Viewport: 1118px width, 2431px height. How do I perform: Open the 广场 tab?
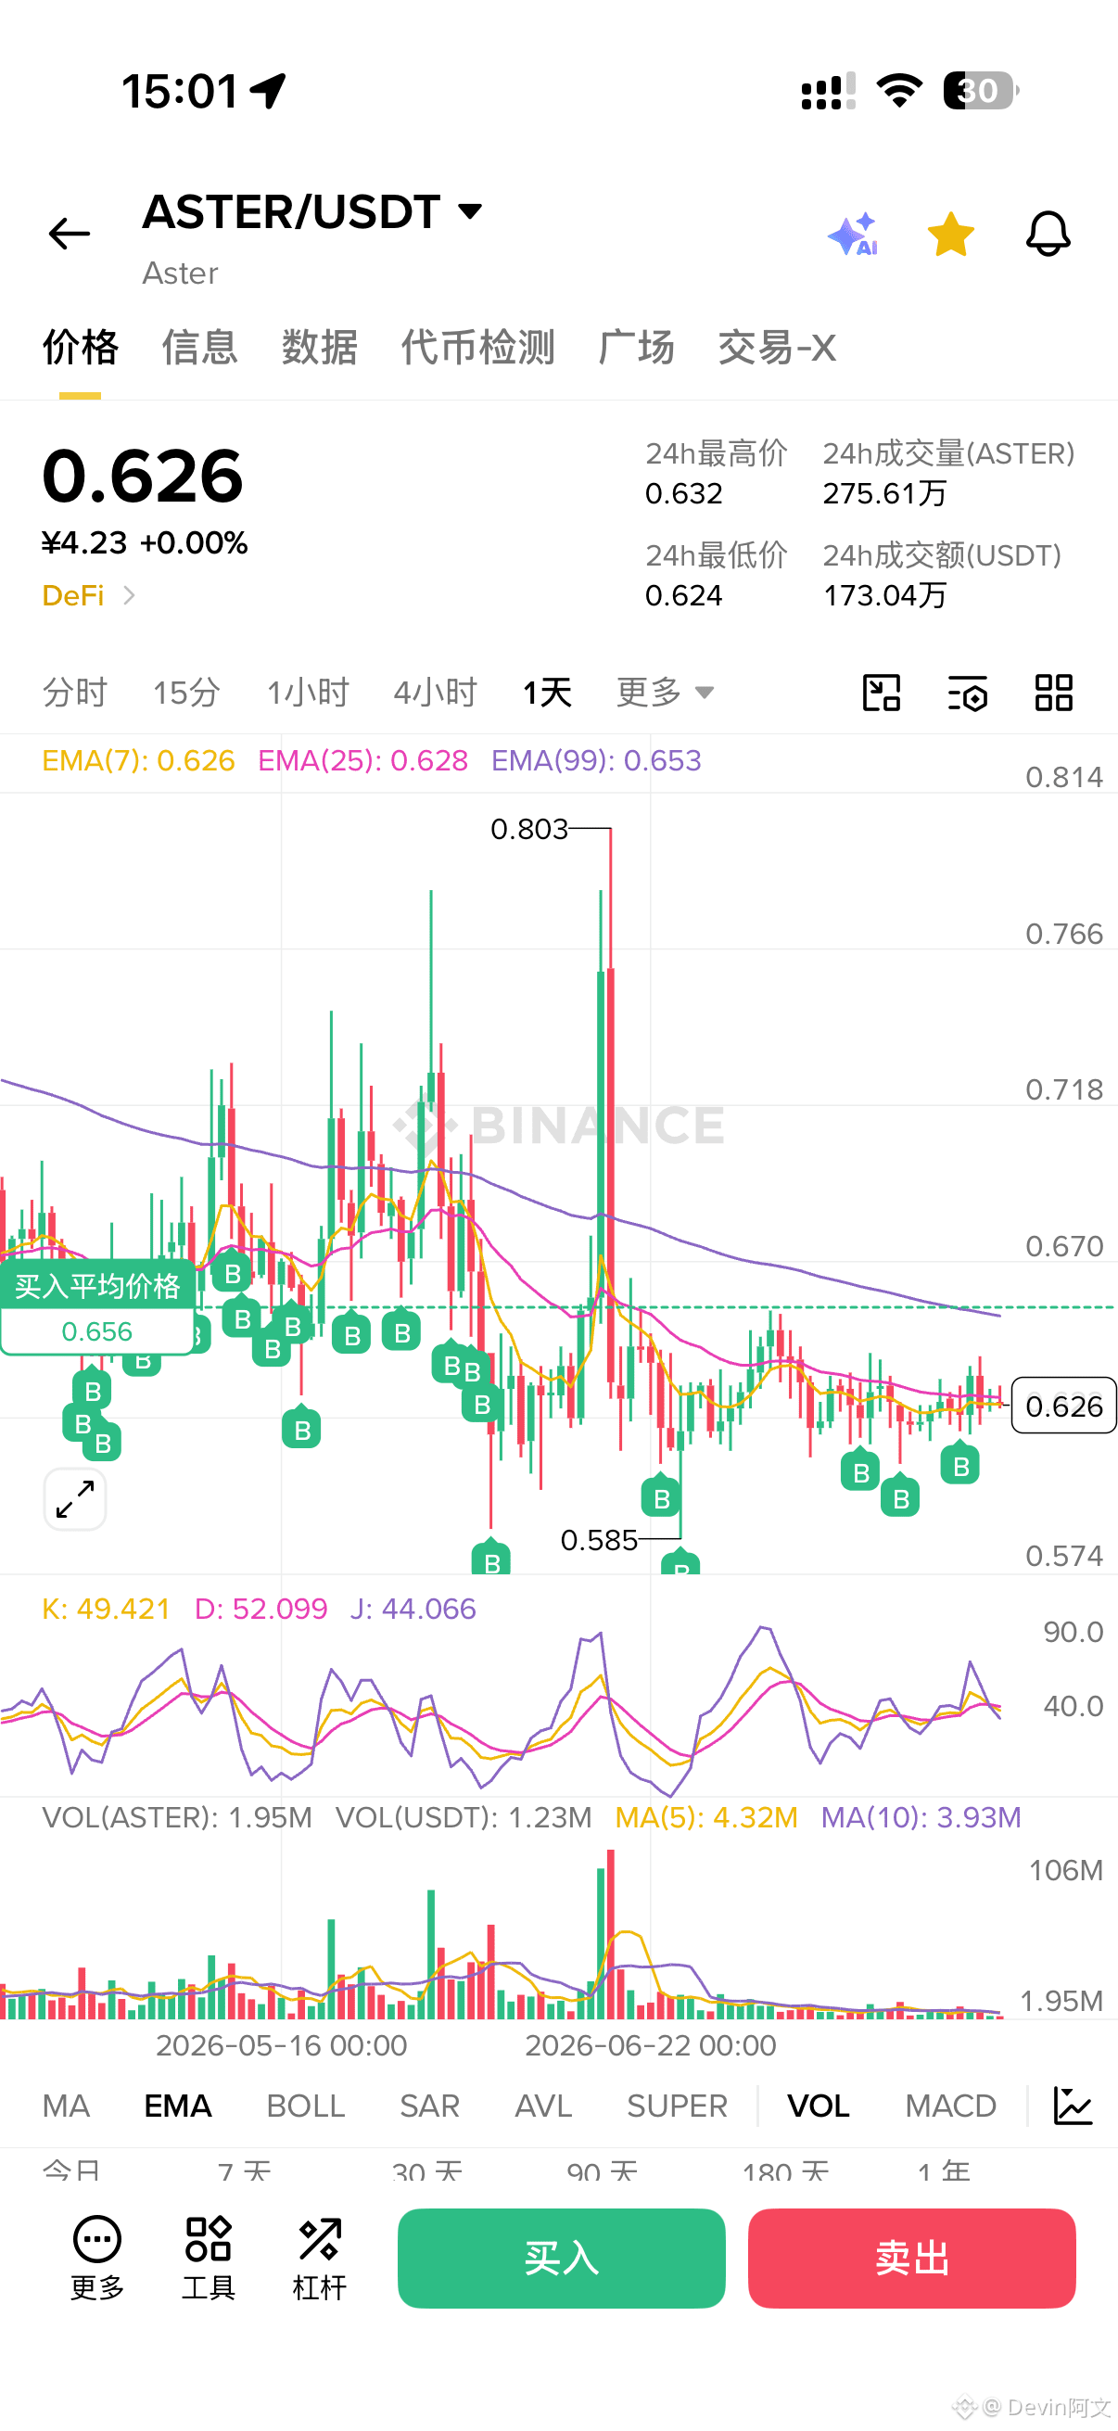[636, 348]
